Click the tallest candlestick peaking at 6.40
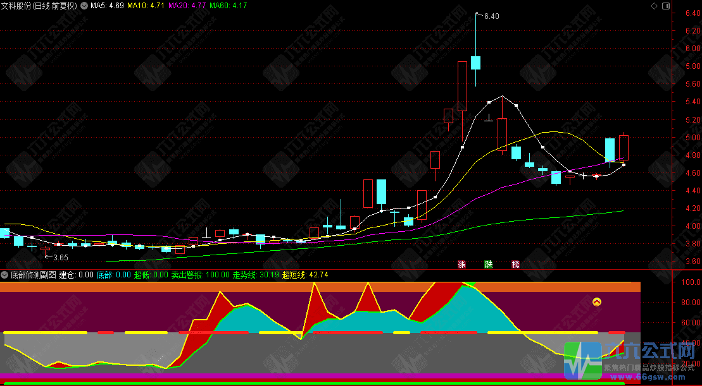702x386 pixels. (x=475, y=63)
